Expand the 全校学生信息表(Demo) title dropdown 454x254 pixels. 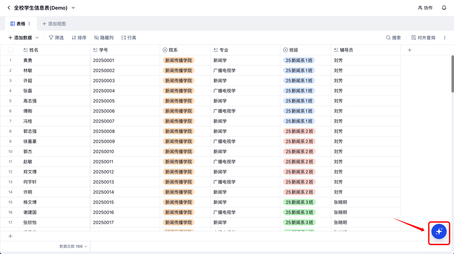(x=73, y=8)
